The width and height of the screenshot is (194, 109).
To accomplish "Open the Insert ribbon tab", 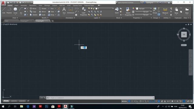I will [x=16, y=5].
